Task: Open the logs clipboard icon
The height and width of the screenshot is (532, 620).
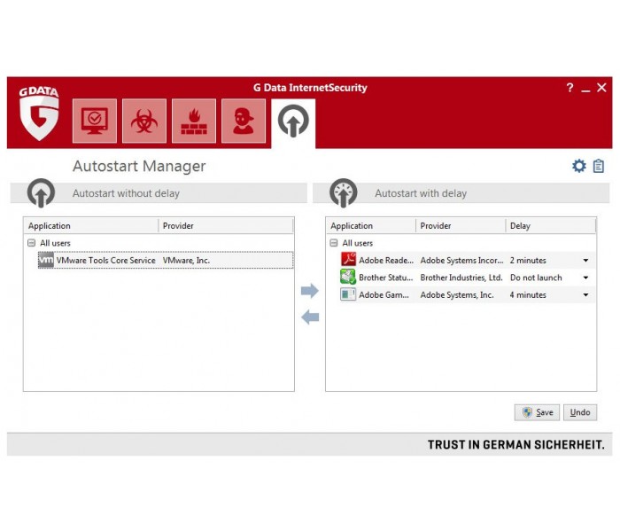Action: tap(599, 166)
